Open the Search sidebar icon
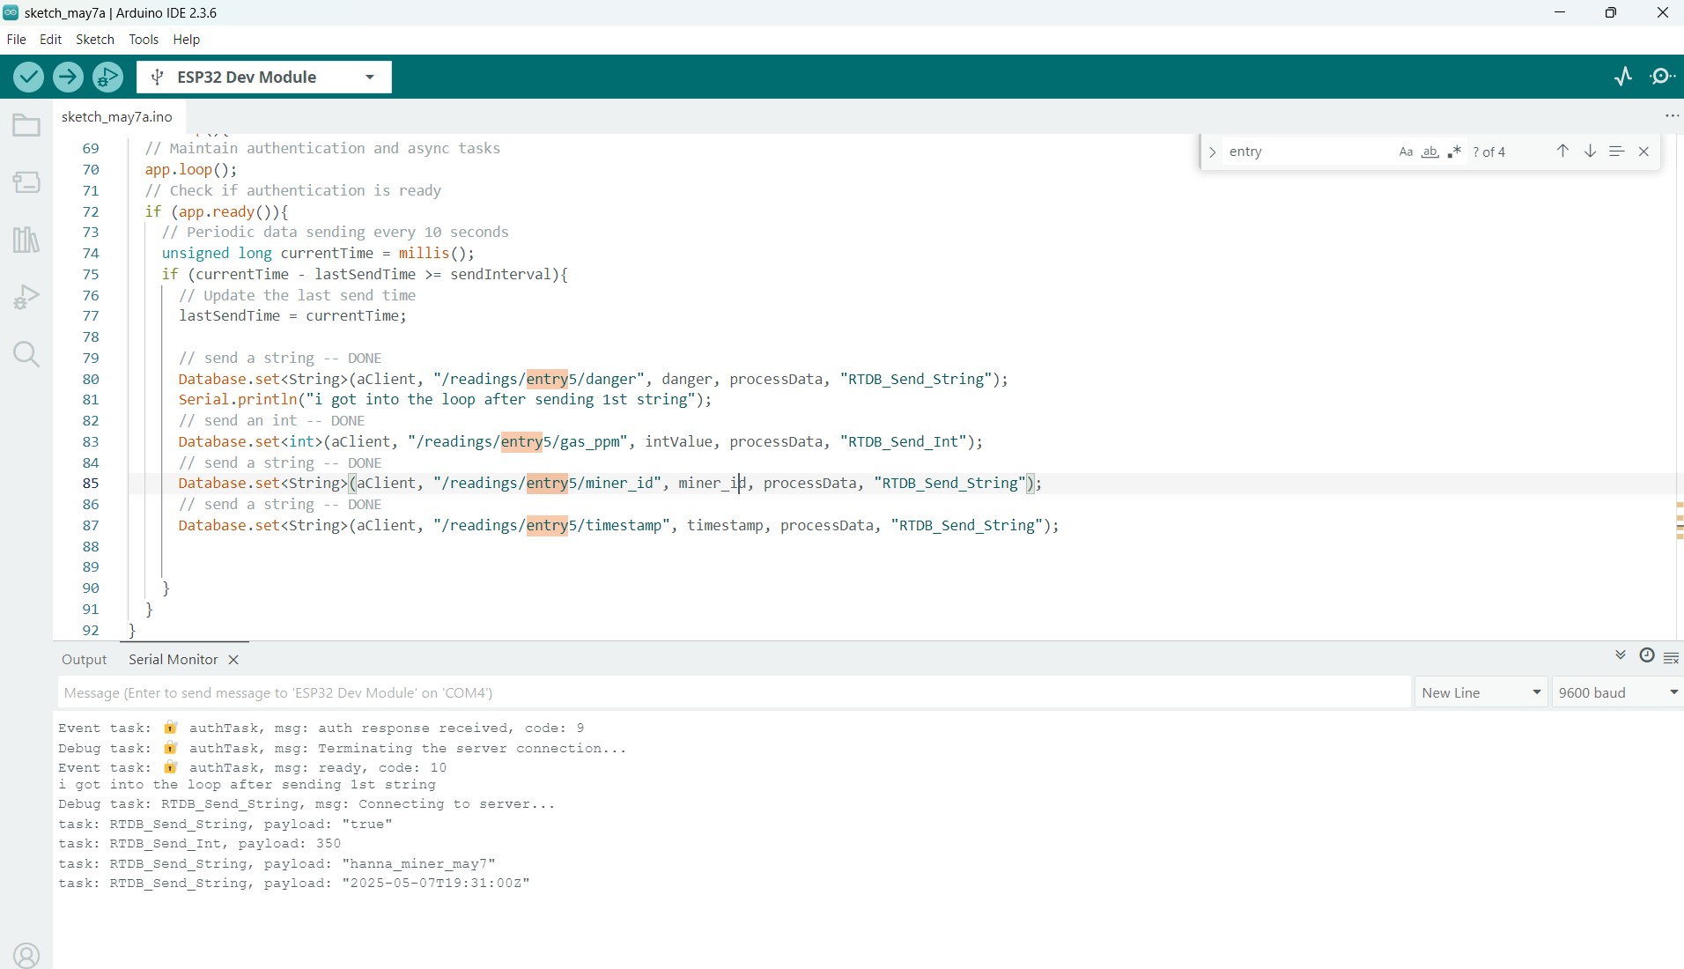Image resolution: width=1684 pixels, height=969 pixels. click(26, 354)
